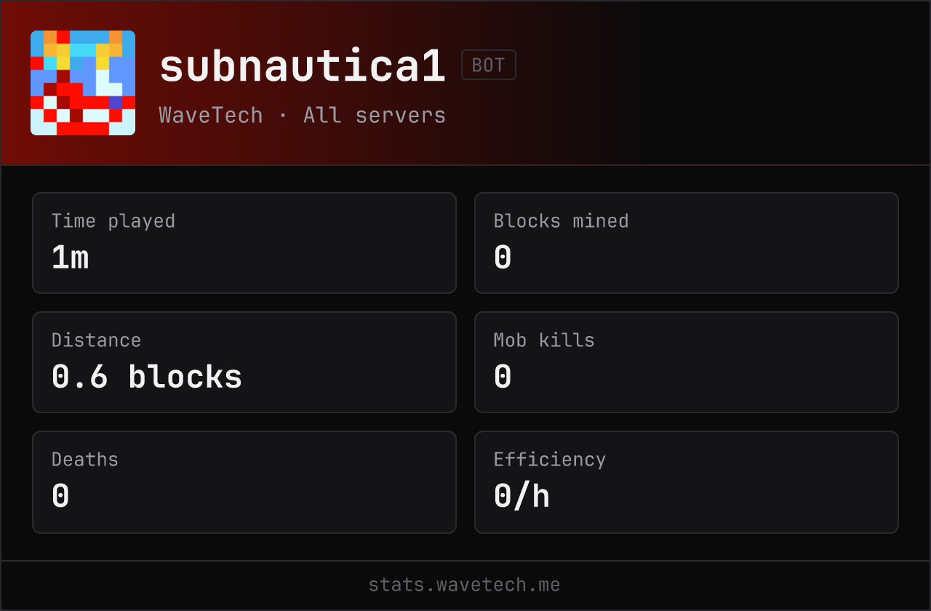The width and height of the screenshot is (931, 611).
Task: Click the Efficiency label text
Action: 550,460
